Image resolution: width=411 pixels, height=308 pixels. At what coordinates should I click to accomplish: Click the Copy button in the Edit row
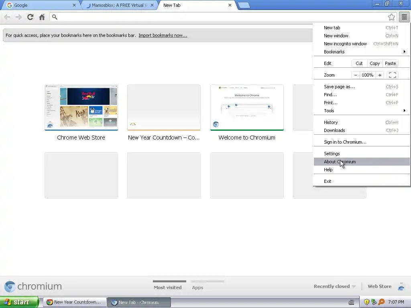click(x=374, y=63)
